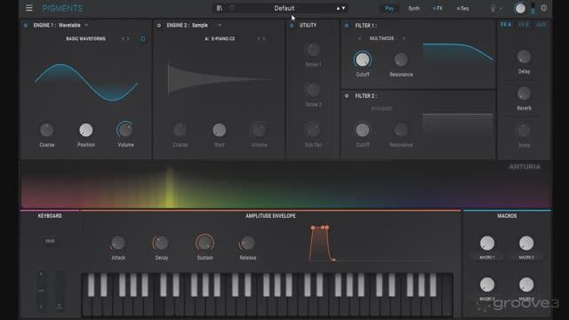This screenshot has height=320, width=569.
Task: Adjust the Delay effect knob
Action: click(524, 57)
